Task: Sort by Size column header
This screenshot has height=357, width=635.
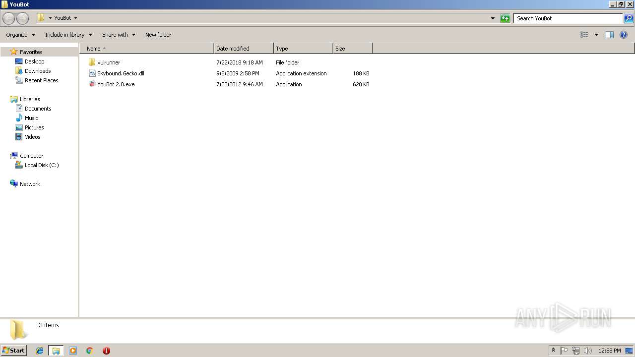Action: point(353,49)
